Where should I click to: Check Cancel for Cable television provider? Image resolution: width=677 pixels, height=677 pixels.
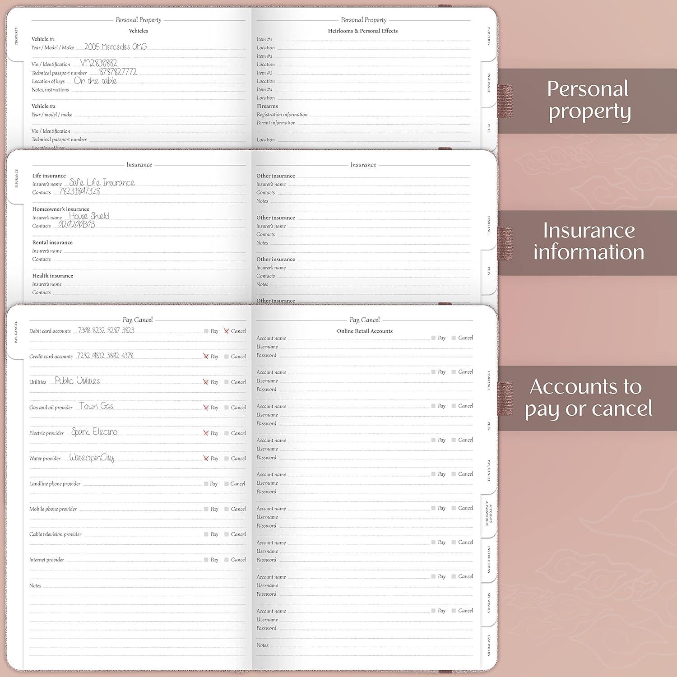[x=226, y=534]
